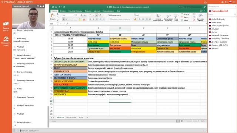
Task: Open the webinar hamburger menu icon
Action: pyautogui.click(x=234, y=2)
